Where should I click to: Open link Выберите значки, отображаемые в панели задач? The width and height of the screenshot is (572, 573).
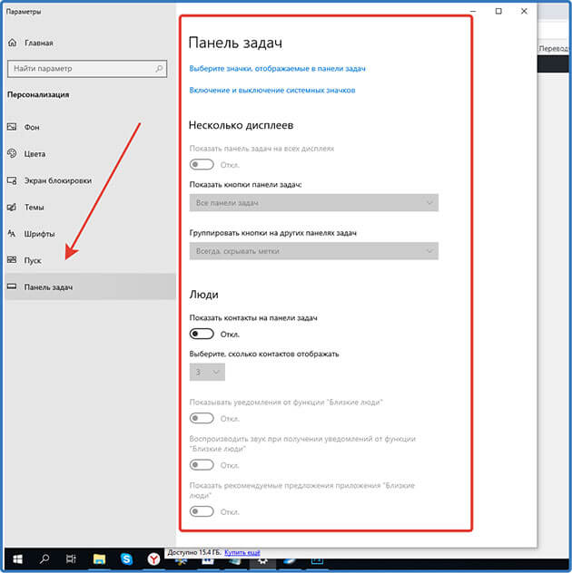[277, 69]
